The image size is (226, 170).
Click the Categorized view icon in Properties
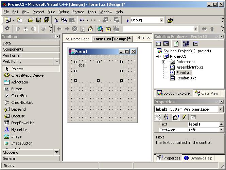tap(158, 117)
